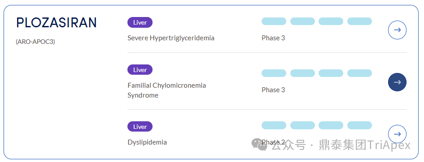The width and height of the screenshot is (424, 162).
Task: Click first progress pill of Severe Hypertriglyceridemia row
Action: 274,21
